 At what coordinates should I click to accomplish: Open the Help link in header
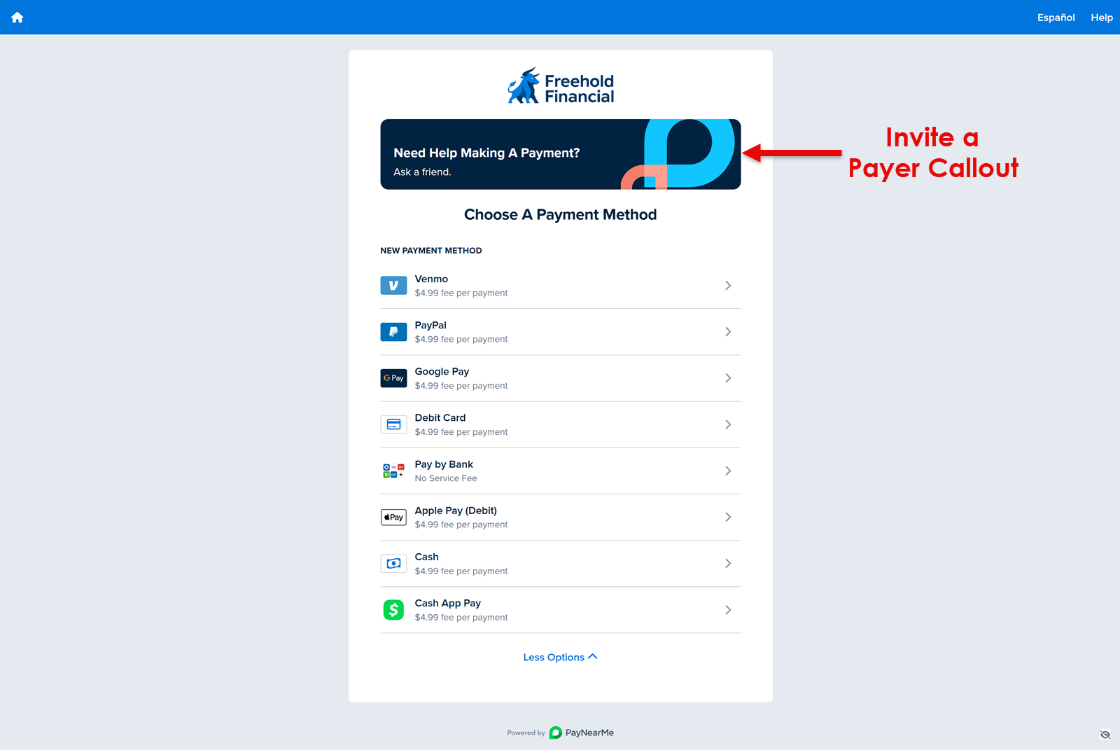1101,18
